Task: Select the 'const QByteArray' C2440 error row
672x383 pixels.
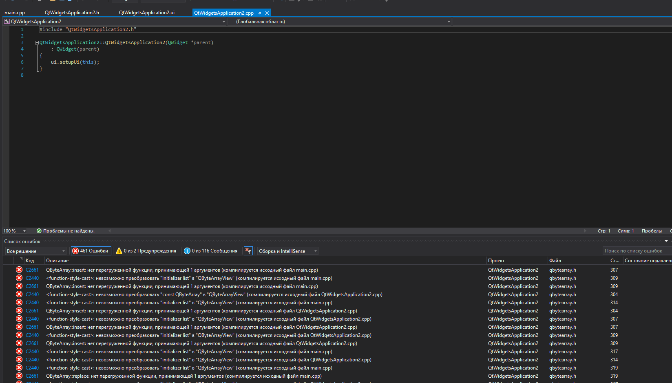Action: coord(214,294)
